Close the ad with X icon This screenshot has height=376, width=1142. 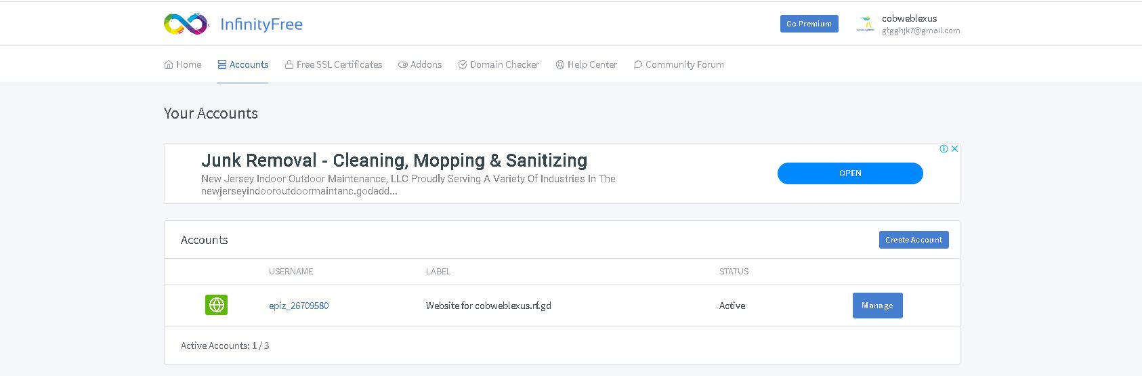tap(954, 149)
